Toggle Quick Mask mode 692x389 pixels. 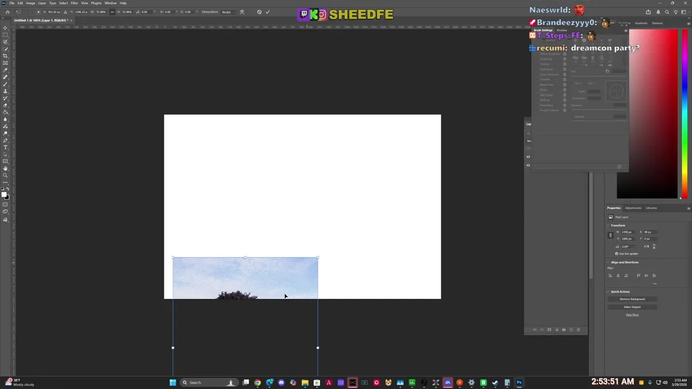5,205
